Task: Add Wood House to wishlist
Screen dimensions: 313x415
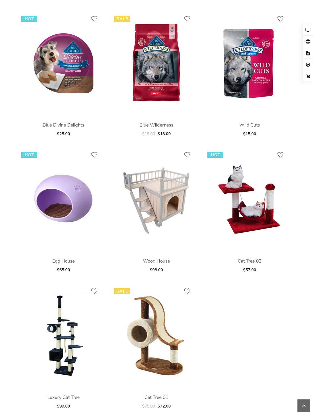Action: tap(187, 155)
